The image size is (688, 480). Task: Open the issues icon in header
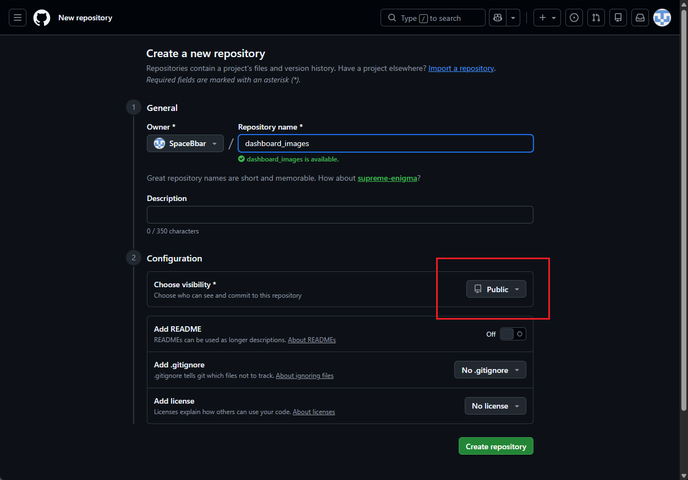pos(574,18)
